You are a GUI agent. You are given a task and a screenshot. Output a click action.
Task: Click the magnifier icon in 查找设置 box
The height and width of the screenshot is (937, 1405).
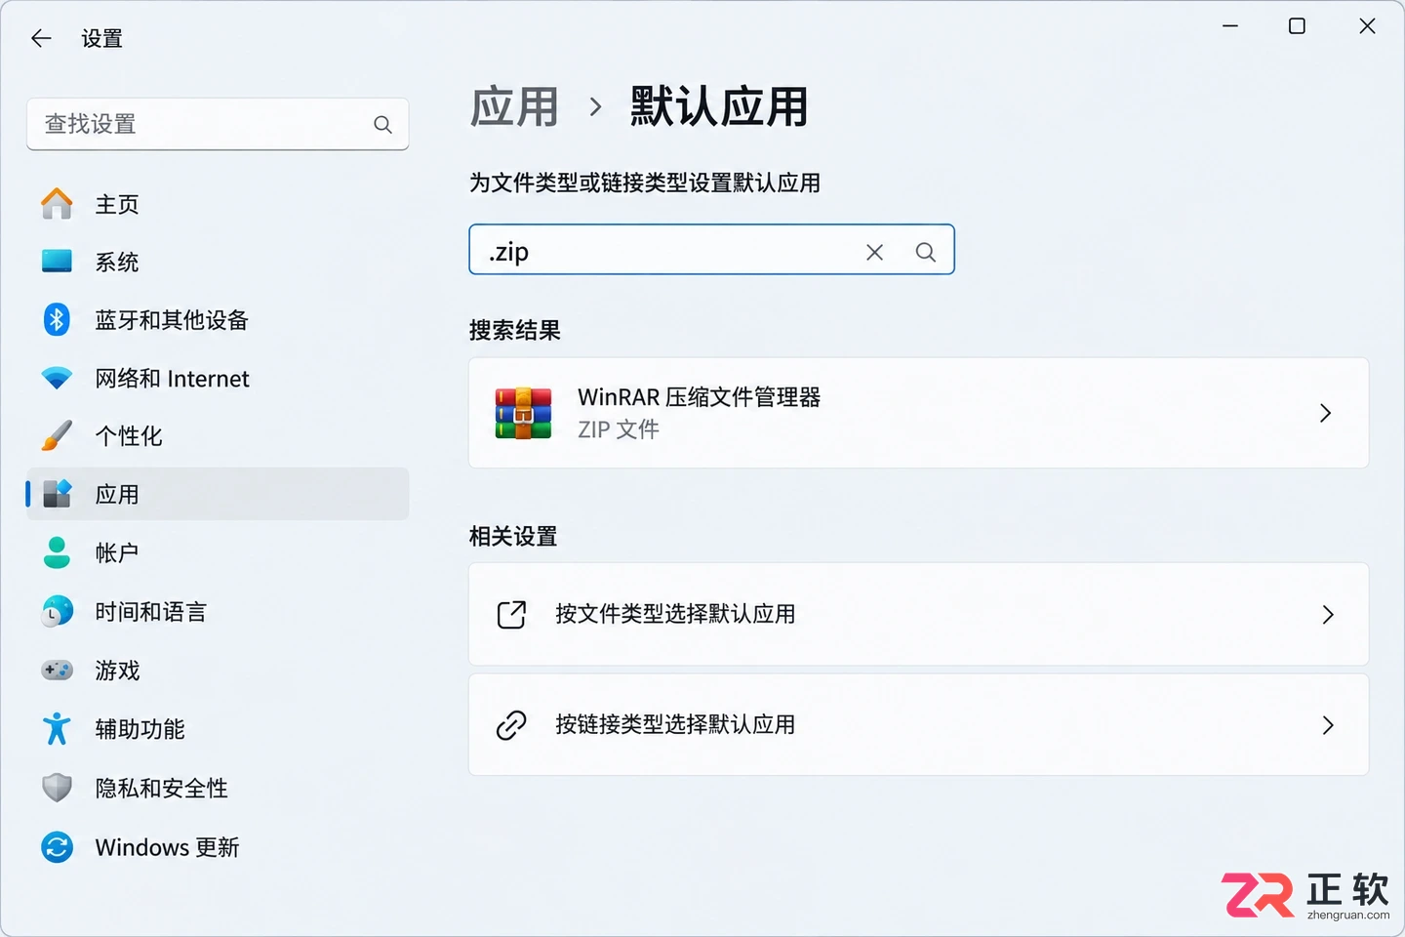pyautogui.click(x=382, y=125)
